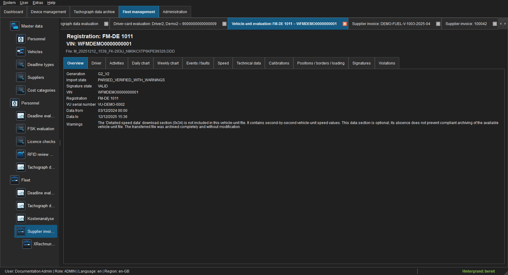Click the Suppliers sidebar icon
The height and width of the screenshot is (275, 508).
[x=21, y=77]
